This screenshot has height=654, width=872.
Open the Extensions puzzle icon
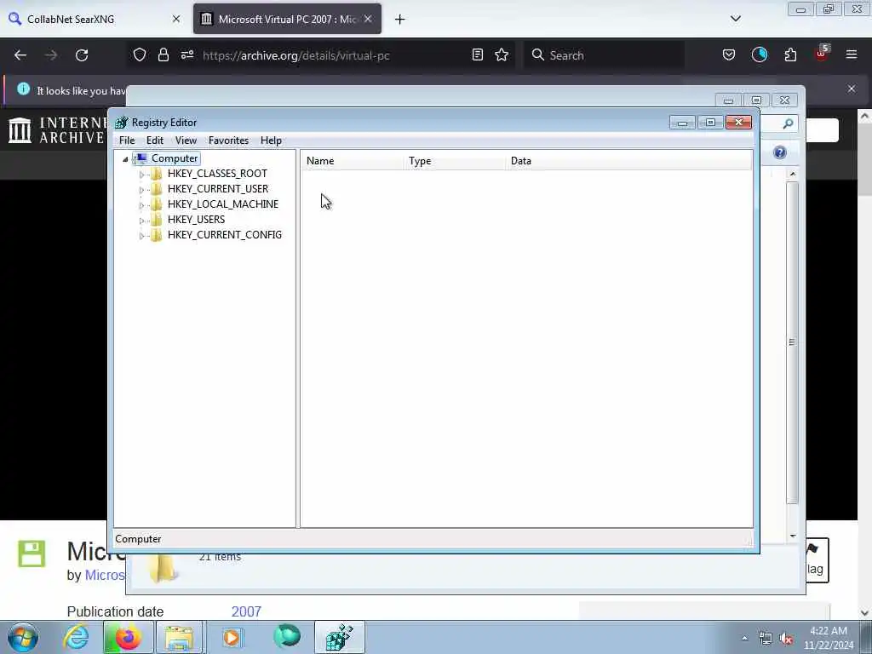coord(790,55)
